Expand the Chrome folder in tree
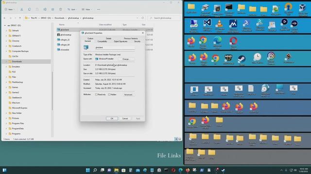Viewport: 311px width, 174px height. pos(6,41)
